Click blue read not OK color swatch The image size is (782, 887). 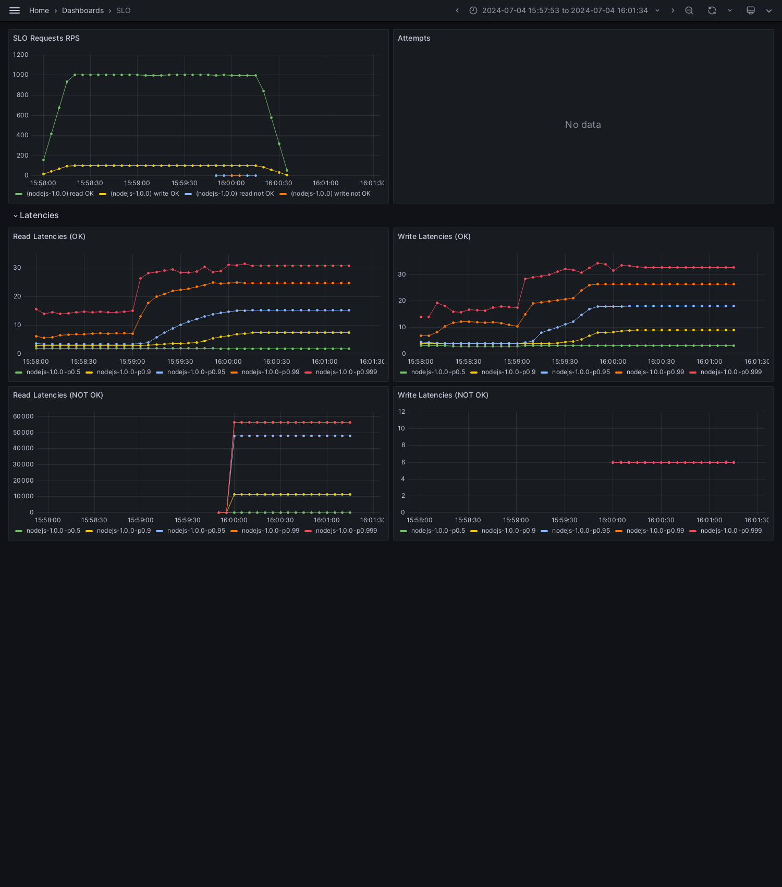(x=188, y=194)
